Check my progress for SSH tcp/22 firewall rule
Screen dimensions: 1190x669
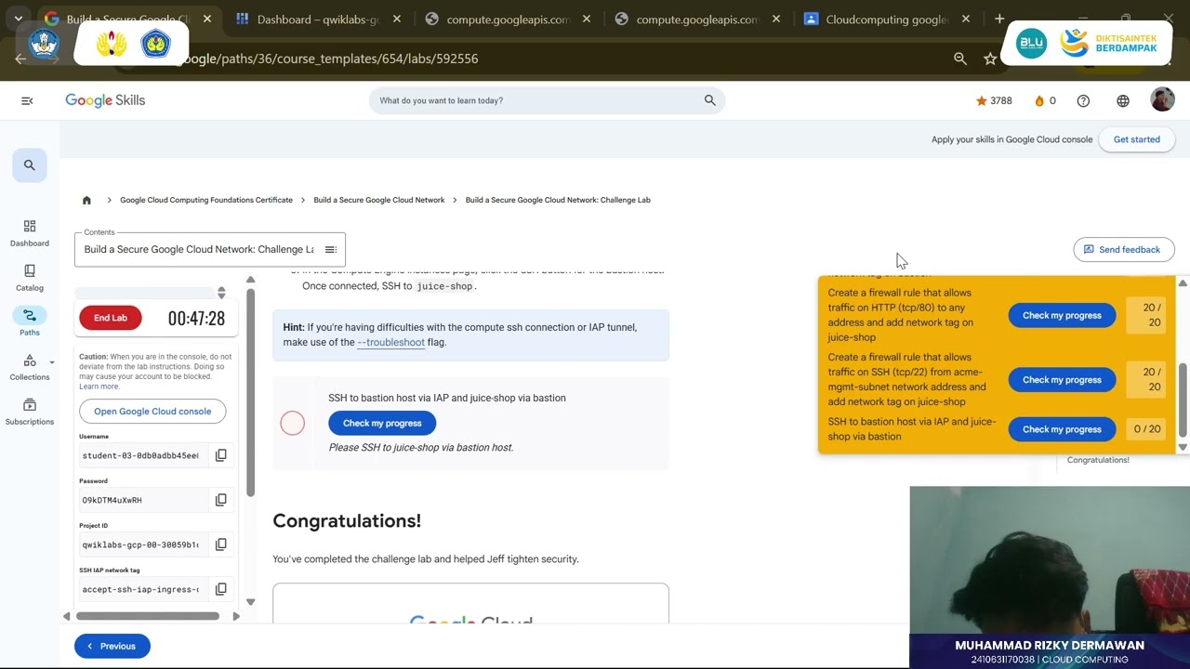(x=1062, y=379)
